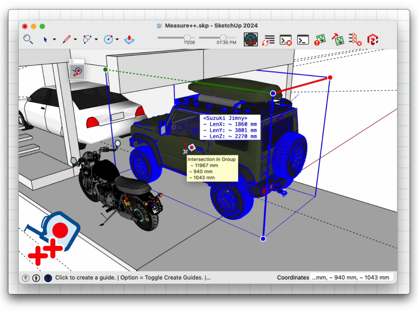Expand the Arc tool dropdown arrow
Image resolution: width=418 pixels, height=313 pixels.
point(96,39)
